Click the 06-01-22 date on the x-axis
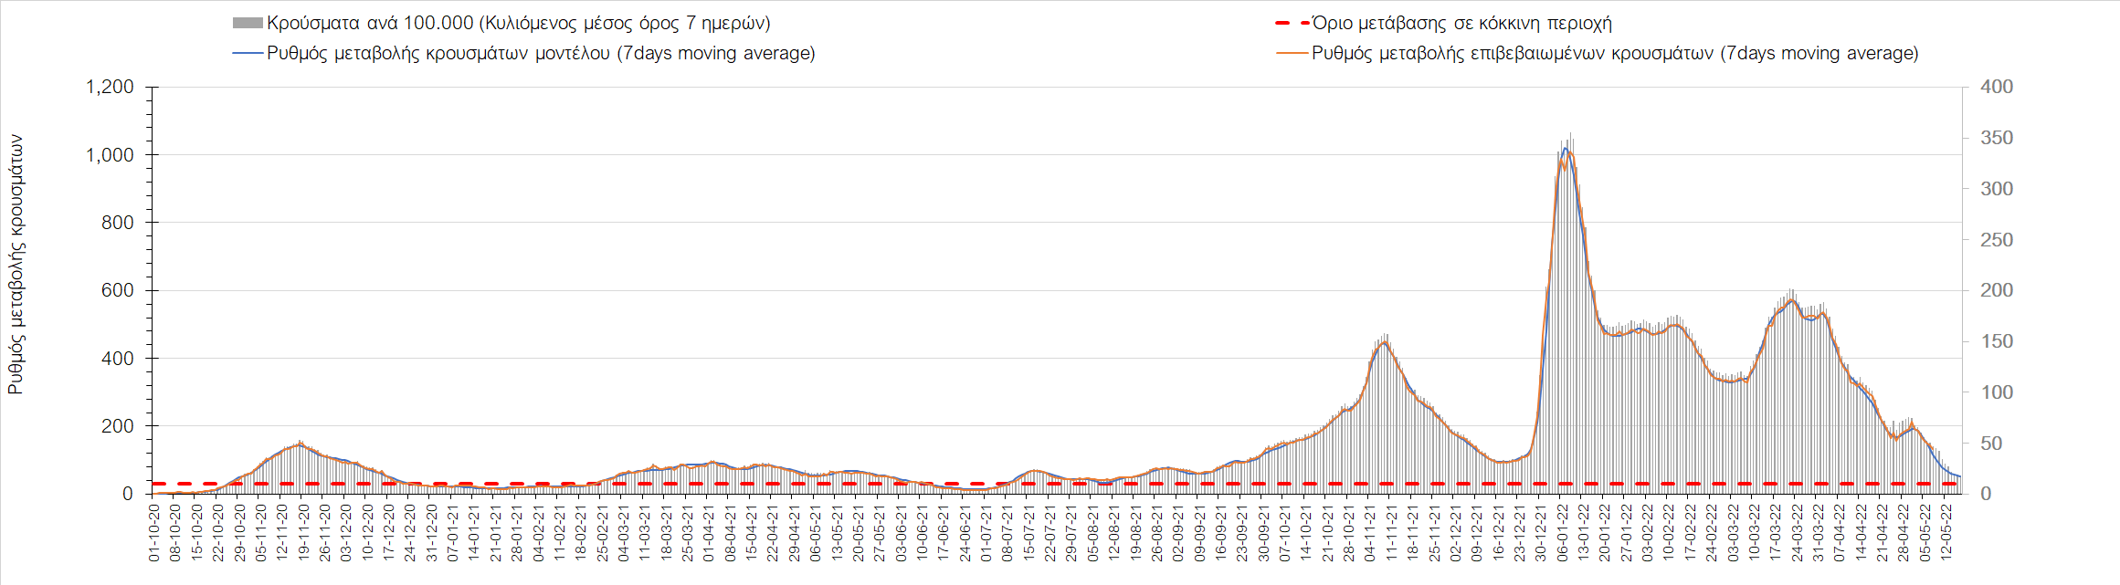 click(1562, 532)
